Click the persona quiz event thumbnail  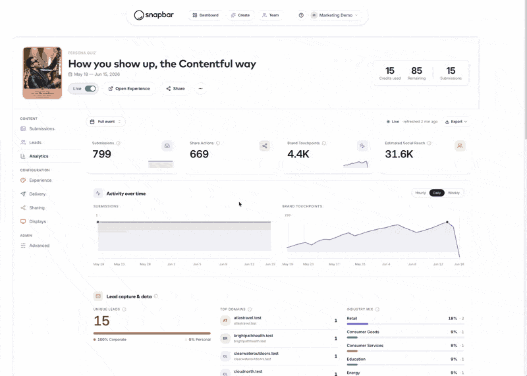pos(42,73)
